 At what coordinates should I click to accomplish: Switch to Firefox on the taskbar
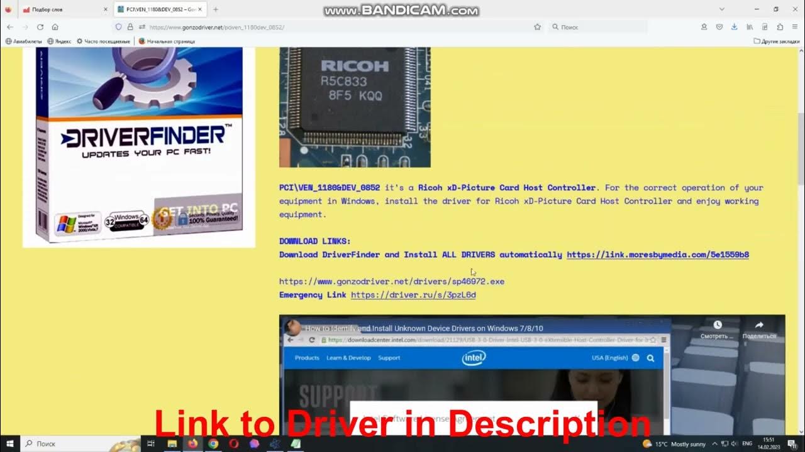click(192, 443)
